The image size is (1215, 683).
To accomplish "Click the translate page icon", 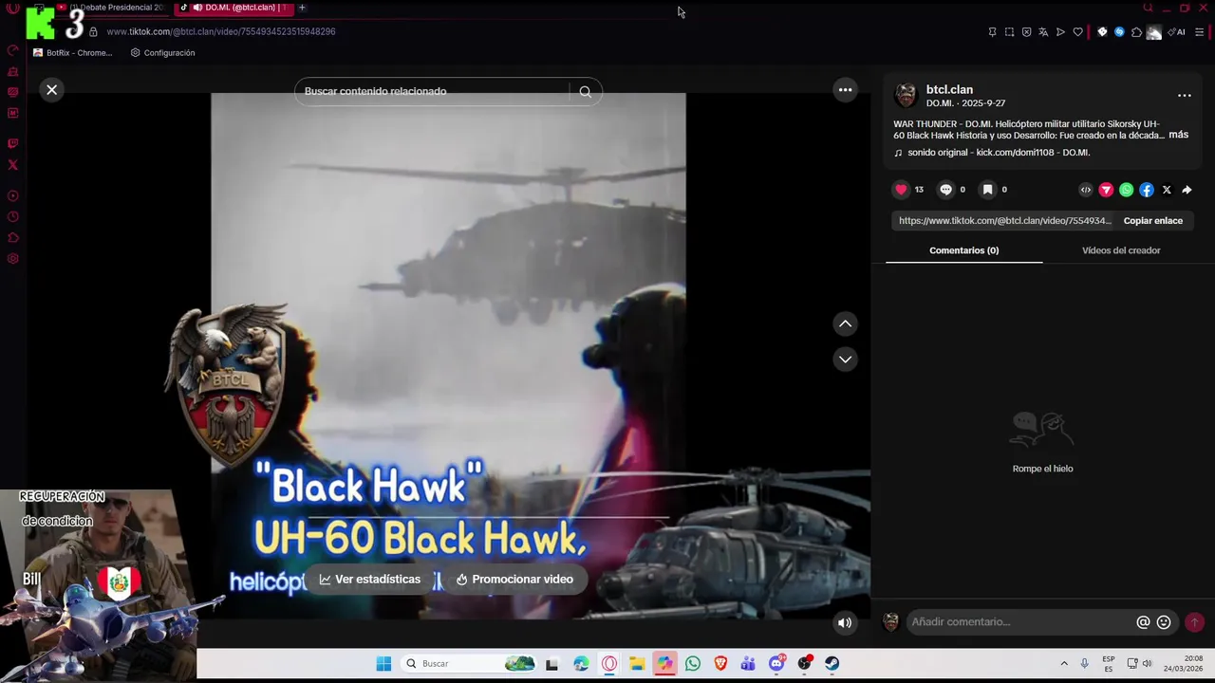I will (1043, 32).
